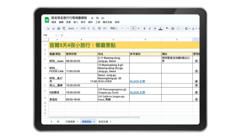Open the 檔案 menu
The height and width of the screenshot is (139, 248).
tap(54, 22)
